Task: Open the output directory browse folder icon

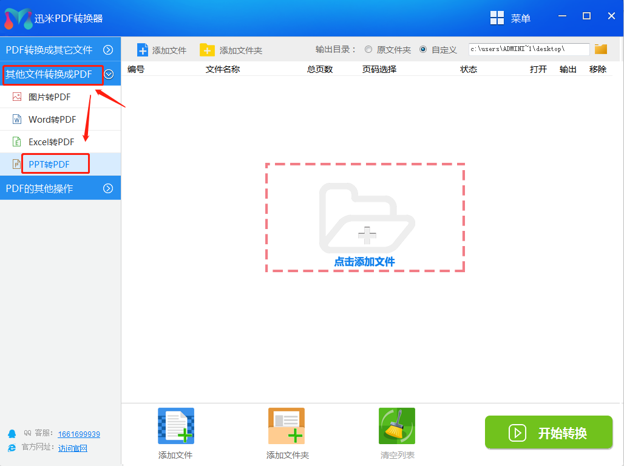Action: (x=601, y=49)
